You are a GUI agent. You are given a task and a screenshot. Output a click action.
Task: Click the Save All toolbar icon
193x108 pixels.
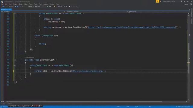tap(17, 7)
